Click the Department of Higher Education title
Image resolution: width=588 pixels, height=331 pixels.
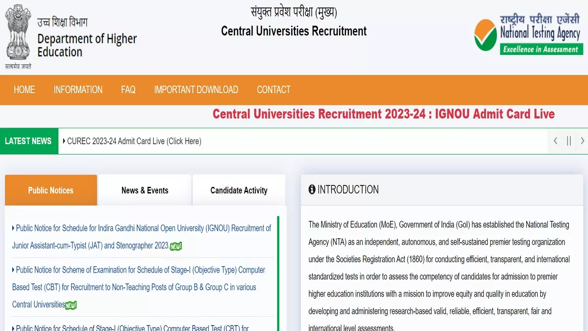click(87, 45)
